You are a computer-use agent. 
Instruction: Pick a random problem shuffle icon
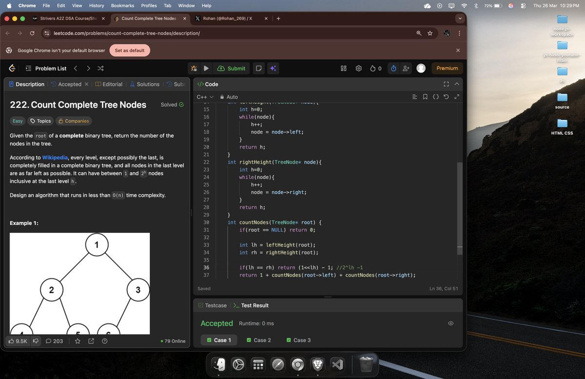(100, 68)
